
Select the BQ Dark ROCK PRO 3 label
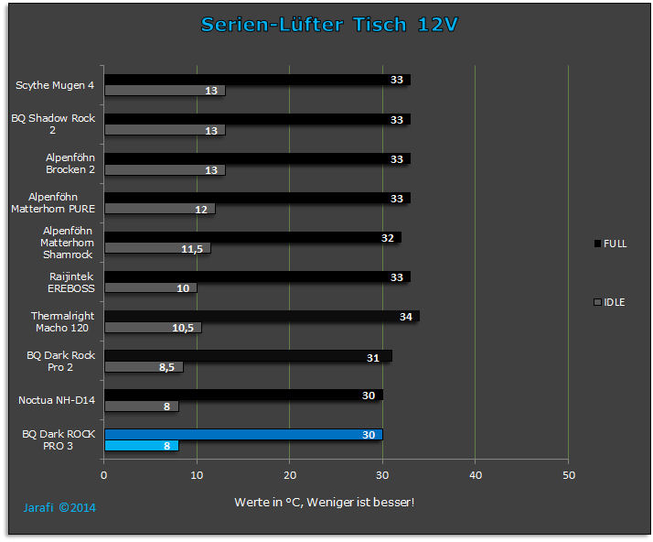pyautogui.click(x=59, y=439)
